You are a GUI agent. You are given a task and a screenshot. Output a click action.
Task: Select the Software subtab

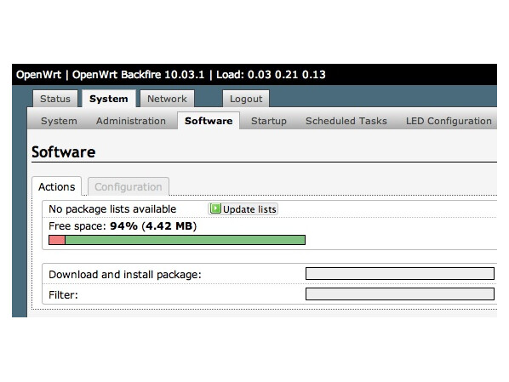209,121
